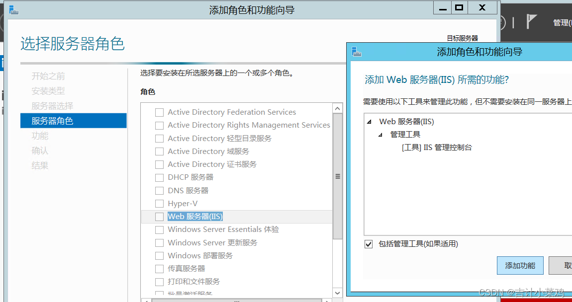Check Active Directory 证书服务 checkbox

pos(160,165)
